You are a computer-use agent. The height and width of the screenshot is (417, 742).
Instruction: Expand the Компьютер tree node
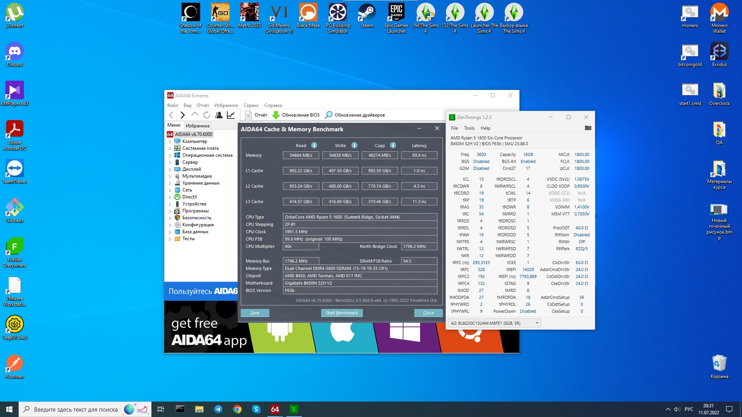coord(170,142)
